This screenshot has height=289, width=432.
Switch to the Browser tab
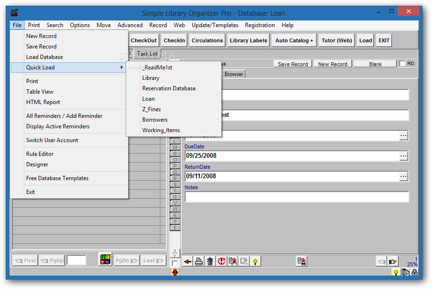pyautogui.click(x=234, y=74)
